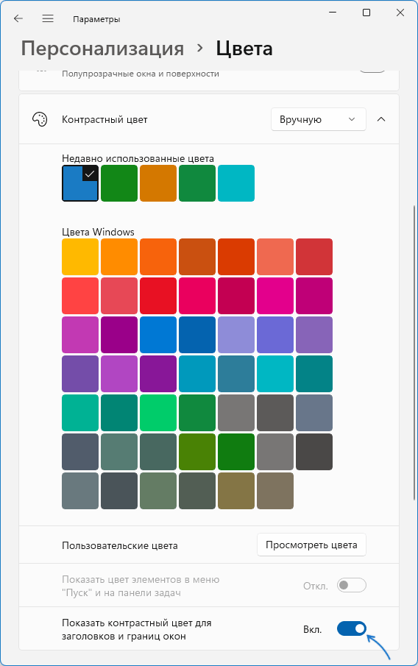Click the vertical scrollbar on the right

click(414, 353)
